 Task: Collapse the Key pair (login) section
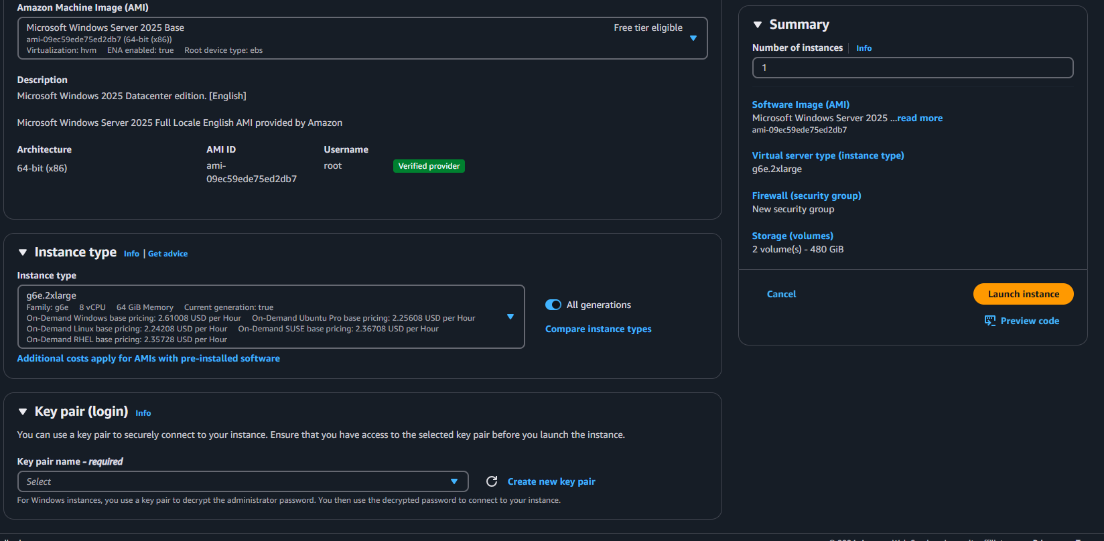[x=23, y=412]
